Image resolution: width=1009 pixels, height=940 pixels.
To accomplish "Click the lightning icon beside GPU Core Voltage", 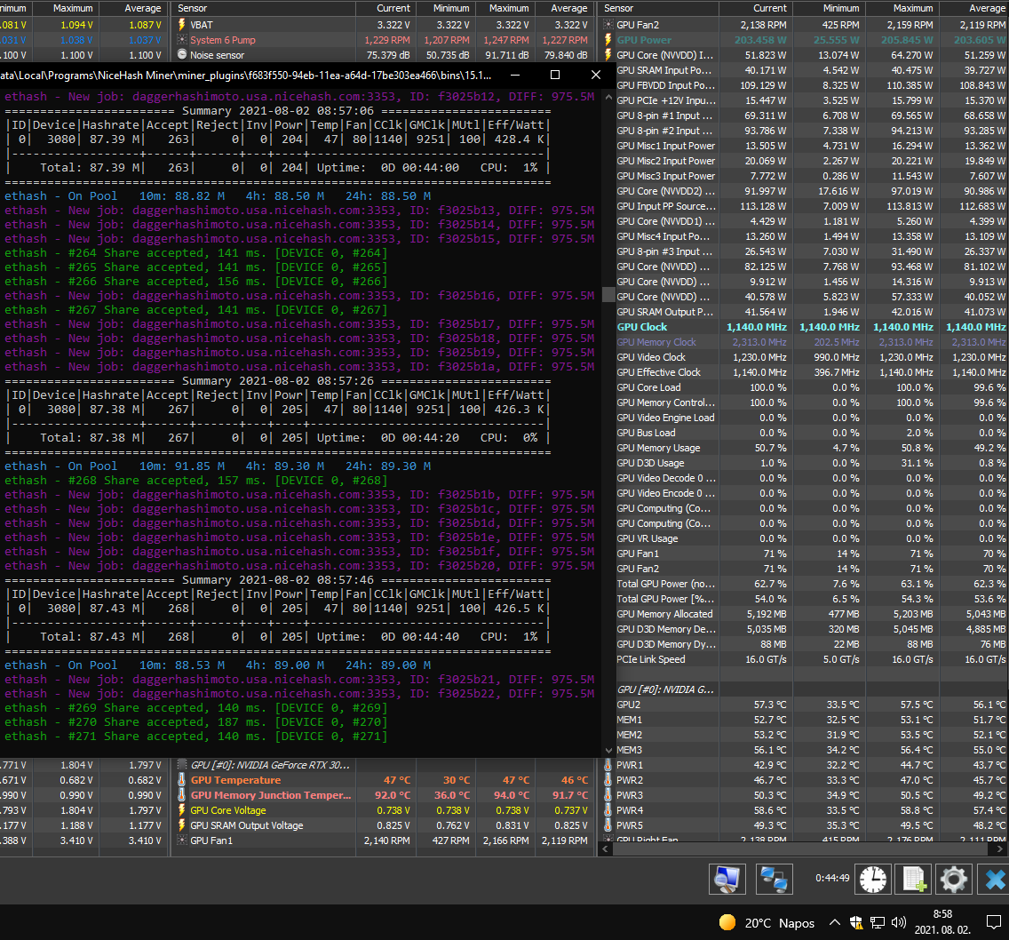I will pyautogui.click(x=182, y=810).
